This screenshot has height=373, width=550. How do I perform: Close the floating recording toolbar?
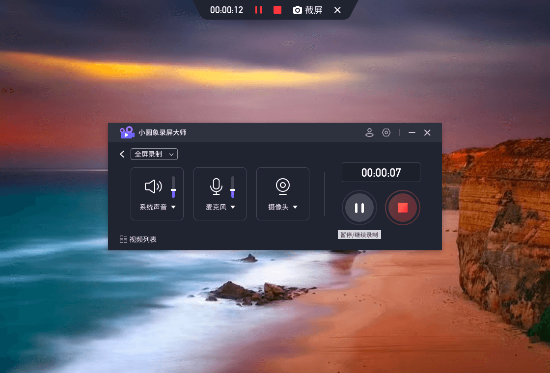tap(337, 10)
